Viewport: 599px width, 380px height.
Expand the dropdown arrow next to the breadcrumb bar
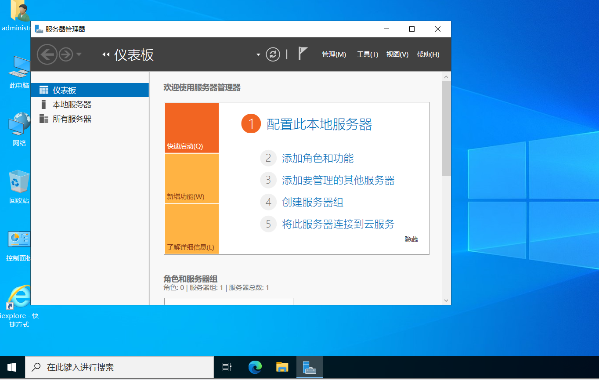[258, 54]
